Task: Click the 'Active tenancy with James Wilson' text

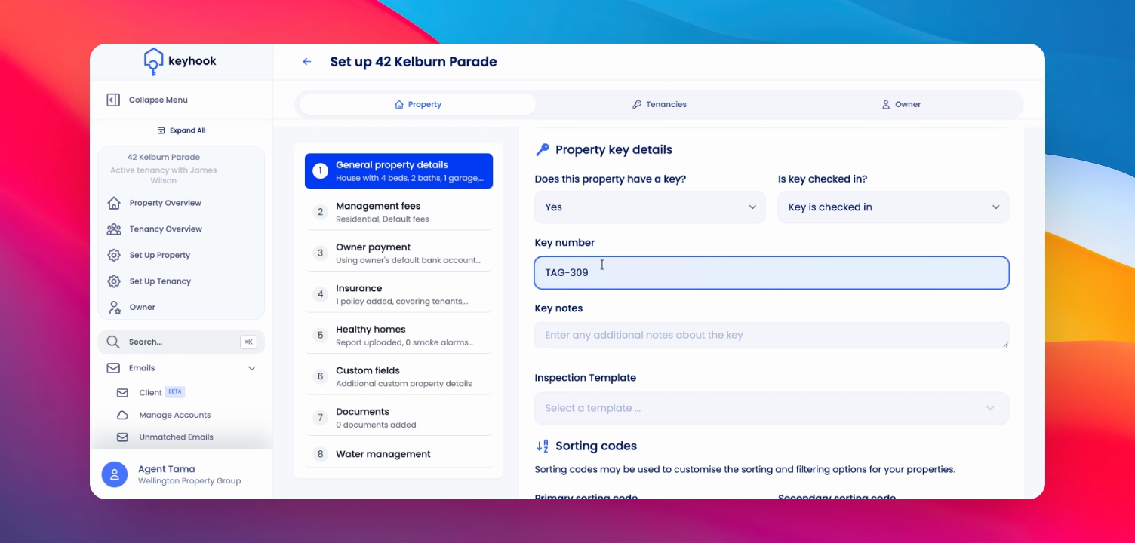Action: point(164,175)
